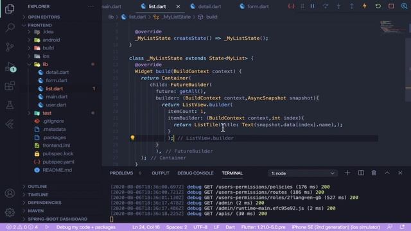Expand the DEPENDENCIES section
Image resolution: width=411 pixels, height=231 pixels.
[x=44, y=203]
